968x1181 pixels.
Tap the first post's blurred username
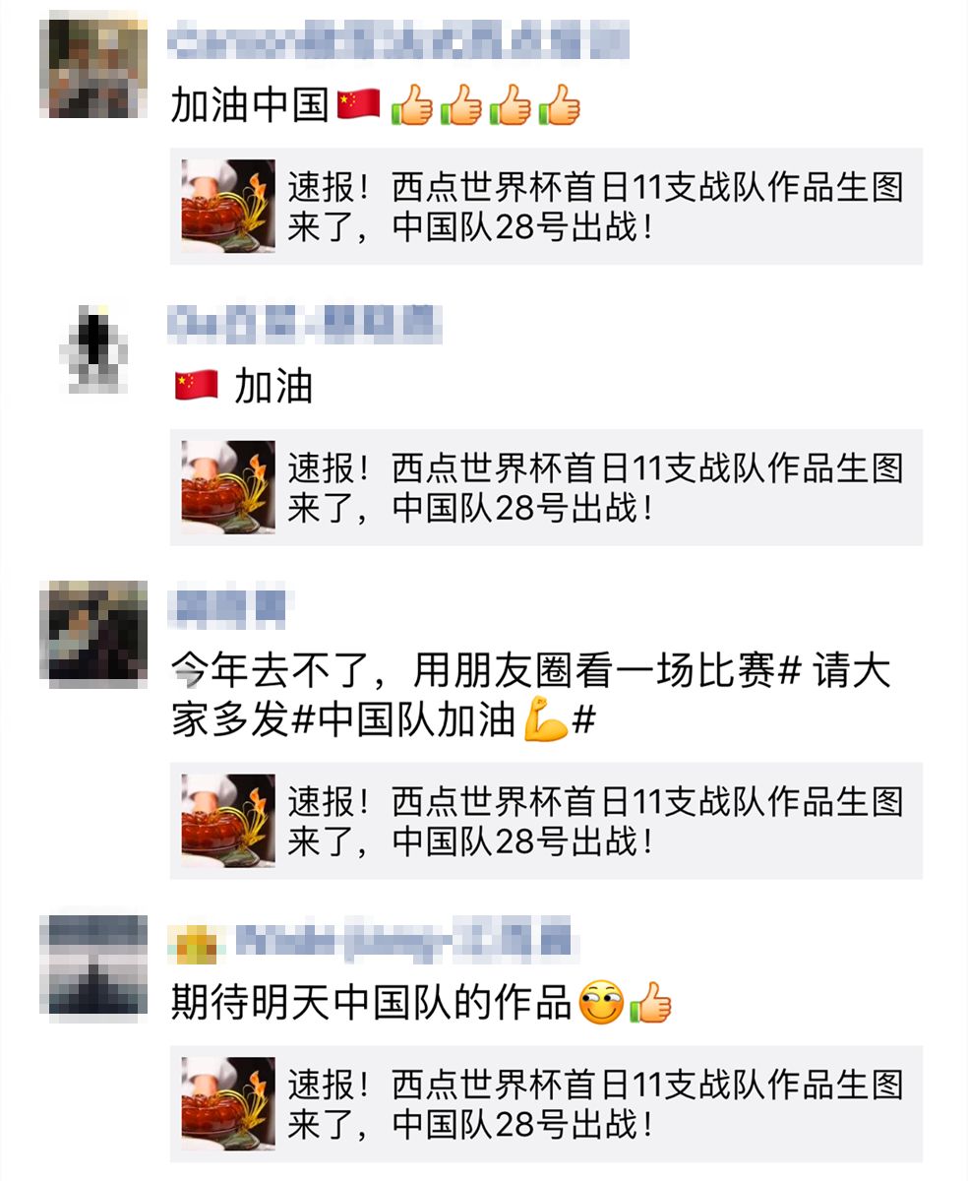coord(398,42)
